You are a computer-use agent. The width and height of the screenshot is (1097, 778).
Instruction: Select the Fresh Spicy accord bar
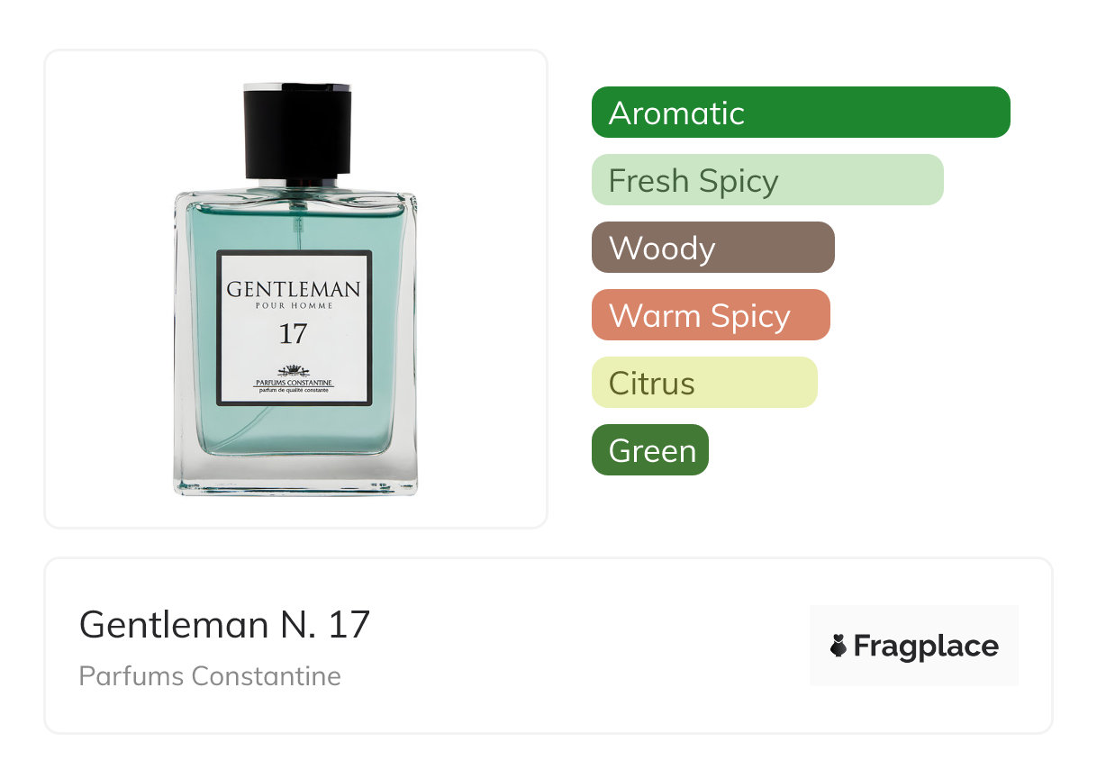point(767,180)
